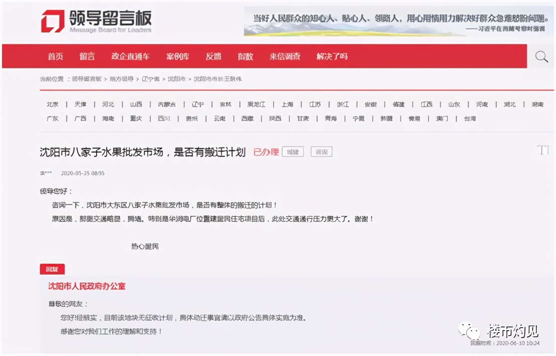Click 解决了吗 in the top menu
Image resolution: width=556 pixels, height=356 pixels.
(x=331, y=56)
